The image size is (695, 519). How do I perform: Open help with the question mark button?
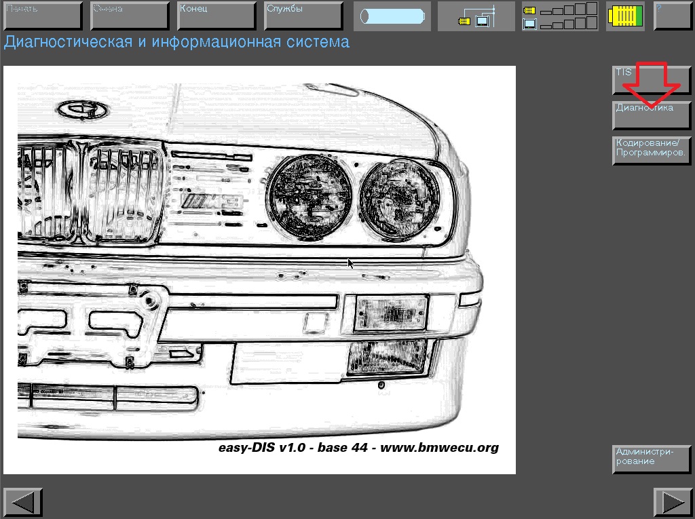[x=673, y=16]
